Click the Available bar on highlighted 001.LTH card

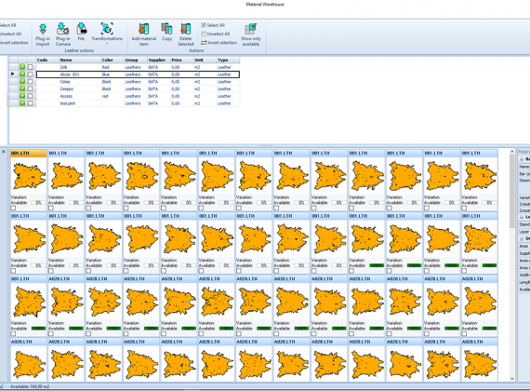point(38,202)
